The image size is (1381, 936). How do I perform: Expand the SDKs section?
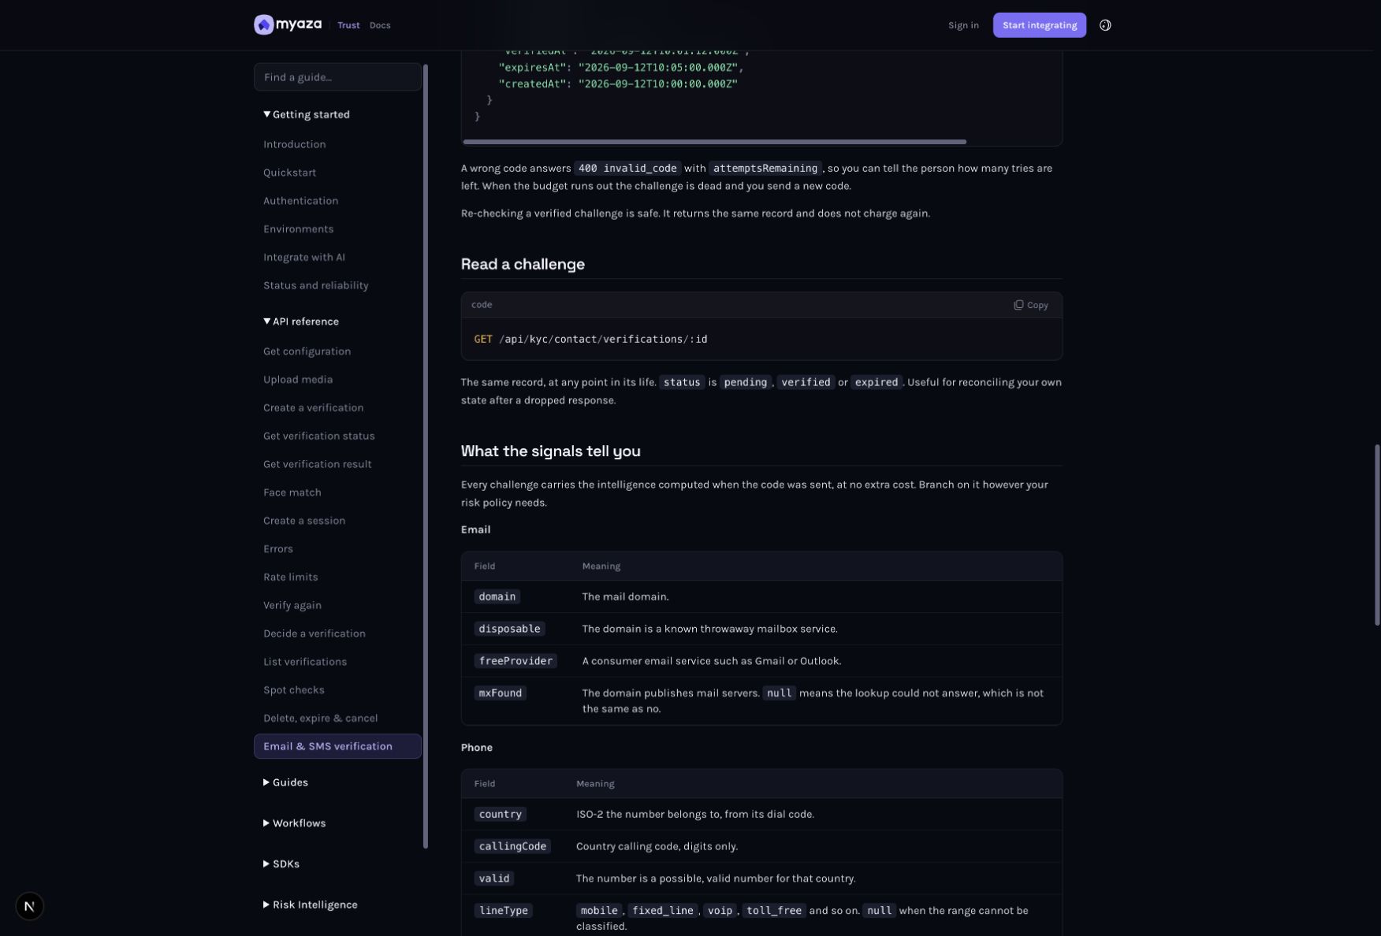[x=281, y=864]
